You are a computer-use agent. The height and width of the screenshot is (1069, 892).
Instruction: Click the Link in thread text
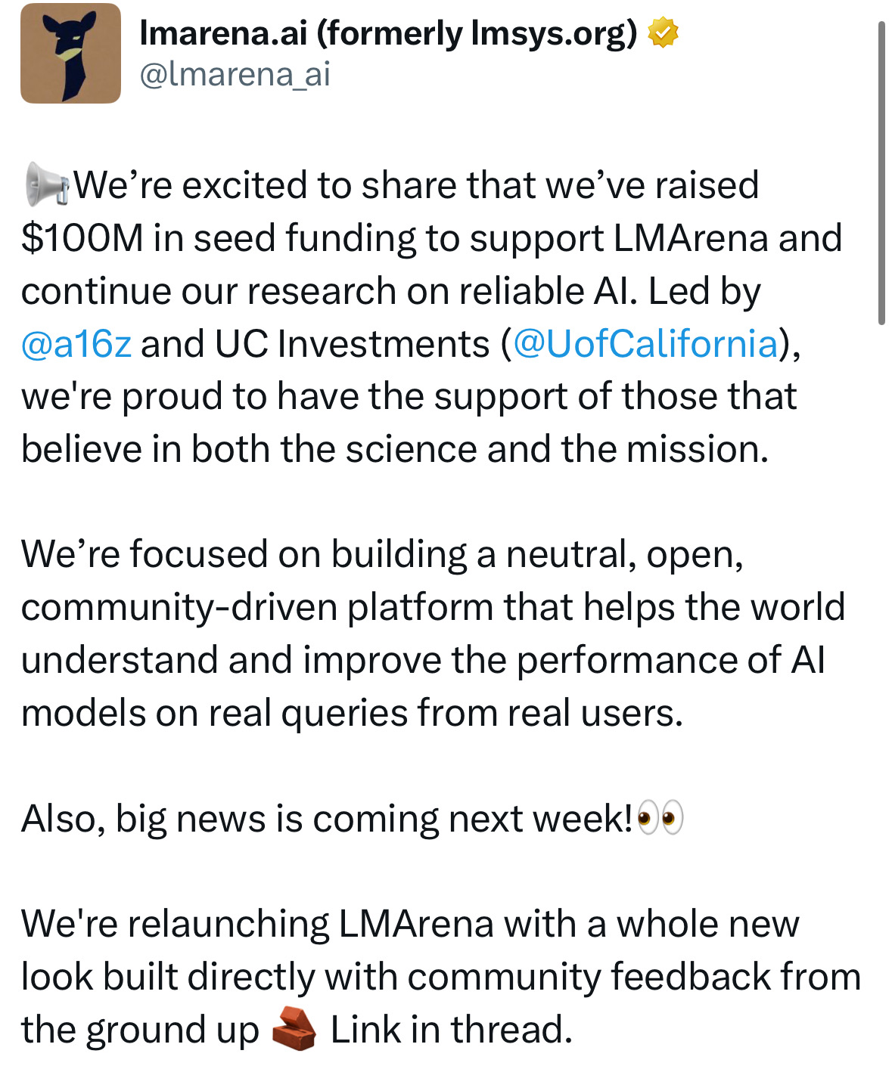(452, 1030)
